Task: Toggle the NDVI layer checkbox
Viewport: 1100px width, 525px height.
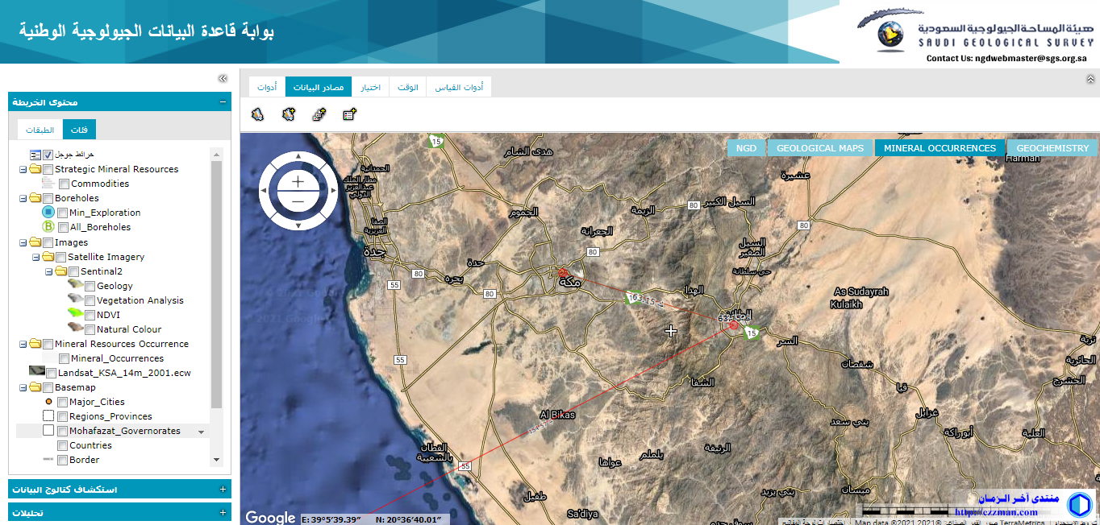Action: [x=90, y=315]
